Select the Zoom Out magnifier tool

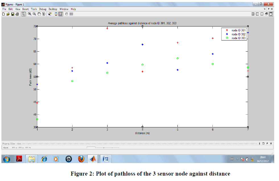tap(34, 14)
